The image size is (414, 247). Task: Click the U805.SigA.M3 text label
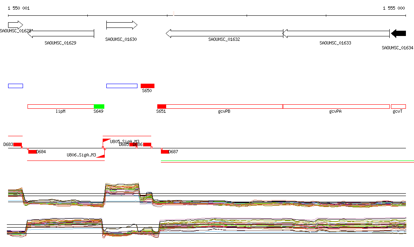pyautogui.click(x=125, y=141)
